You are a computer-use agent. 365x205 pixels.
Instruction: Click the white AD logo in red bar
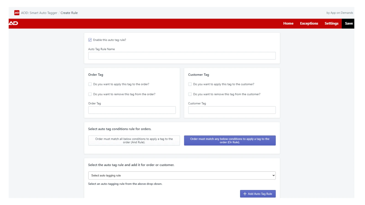13,23
